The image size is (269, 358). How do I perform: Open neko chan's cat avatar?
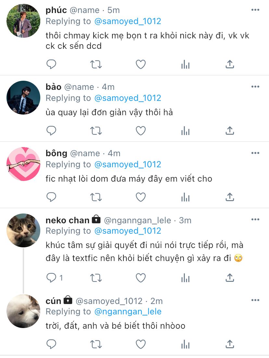point(23,230)
